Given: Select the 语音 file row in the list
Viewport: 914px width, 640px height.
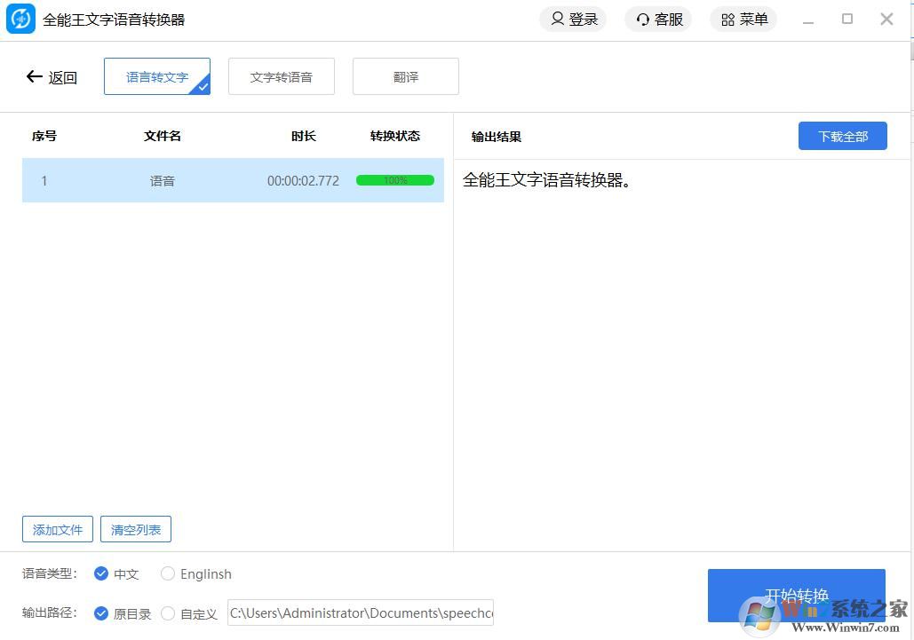Looking at the screenshot, I should [x=231, y=180].
